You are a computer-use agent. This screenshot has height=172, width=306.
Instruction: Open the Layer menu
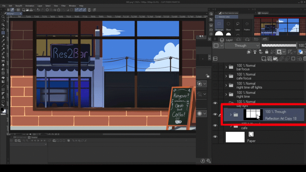[40, 6]
